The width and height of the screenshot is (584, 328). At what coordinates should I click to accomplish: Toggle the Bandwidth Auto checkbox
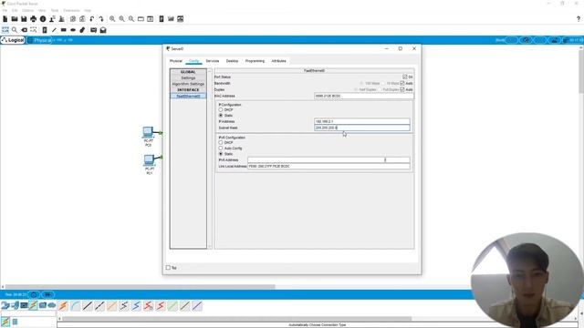tap(402, 83)
